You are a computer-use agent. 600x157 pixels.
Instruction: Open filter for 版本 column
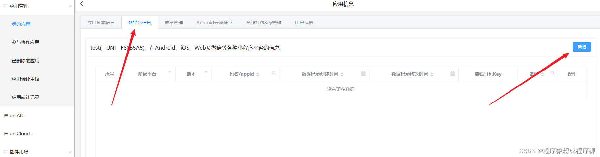[206, 74]
